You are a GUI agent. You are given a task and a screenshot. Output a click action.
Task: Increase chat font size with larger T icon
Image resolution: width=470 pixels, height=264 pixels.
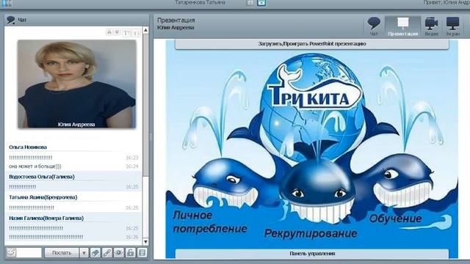(x=127, y=32)
